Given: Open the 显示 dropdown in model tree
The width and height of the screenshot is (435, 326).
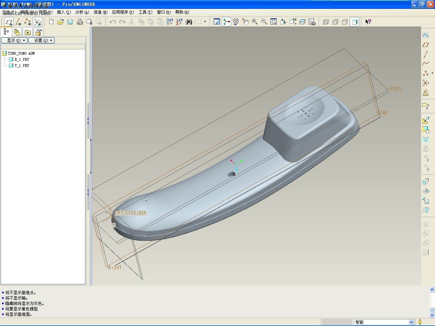Looking at the screenshot, I should 14,40.
